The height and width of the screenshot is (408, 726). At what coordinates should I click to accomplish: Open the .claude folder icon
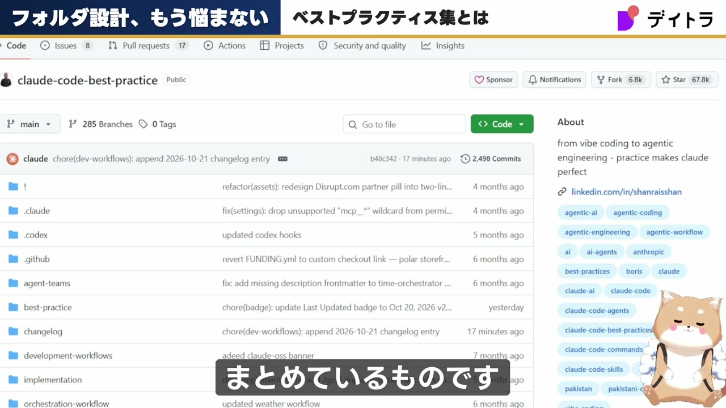(x=14, y=211)
